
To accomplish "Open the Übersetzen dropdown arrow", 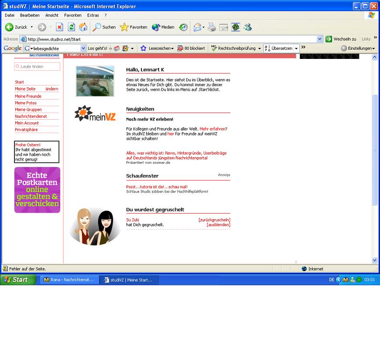I will (296, 48).
